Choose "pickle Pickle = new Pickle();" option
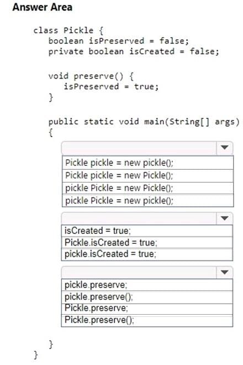The width and height of the screenshot is (243, 365). (148, 188)
